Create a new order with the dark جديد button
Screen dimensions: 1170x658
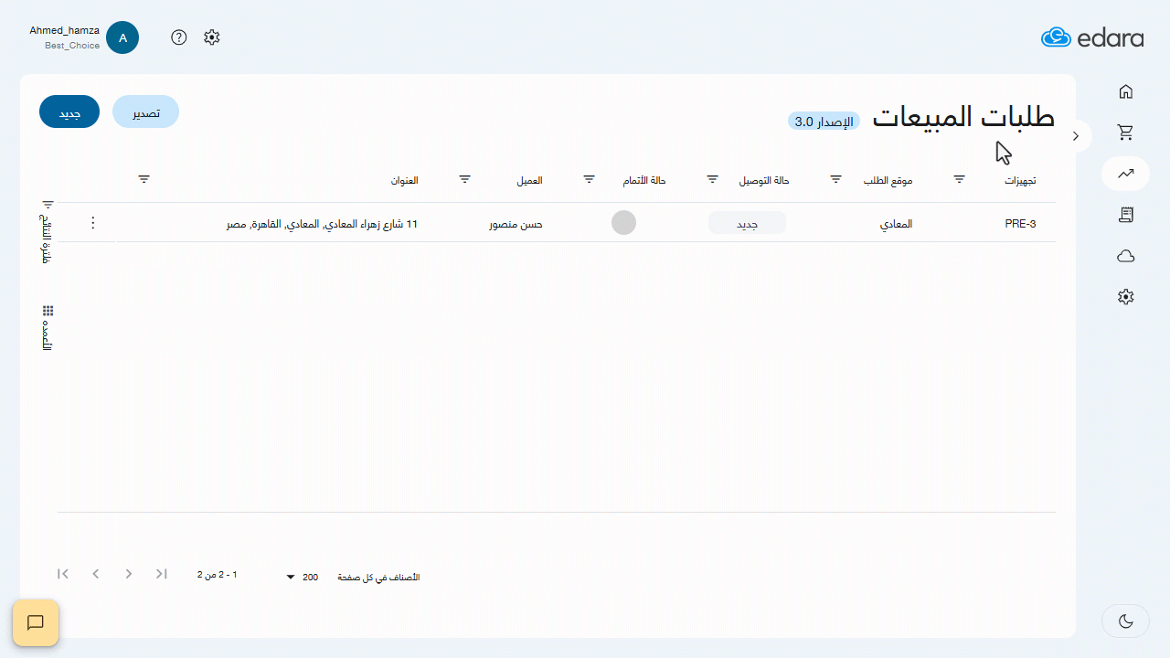tap(69, 111)
